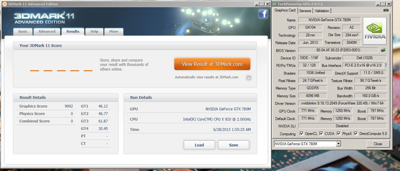Toggle the PhysX checkbox

tap(339, 134)
